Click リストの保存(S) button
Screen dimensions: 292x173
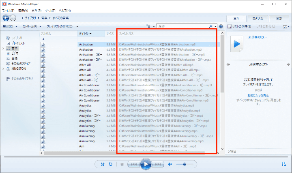tap(239, 26)
